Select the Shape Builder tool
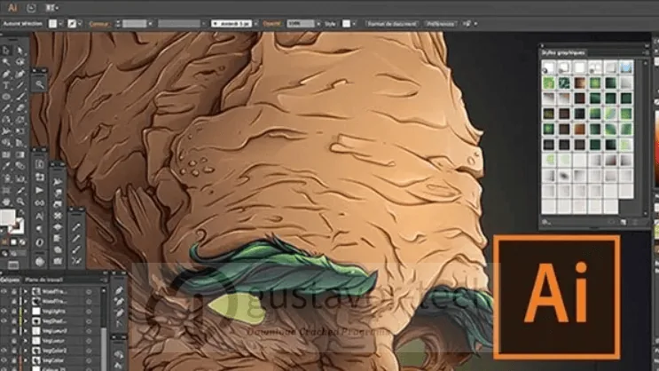The width and height of the screenshot is (659, 371). (6, 143)
